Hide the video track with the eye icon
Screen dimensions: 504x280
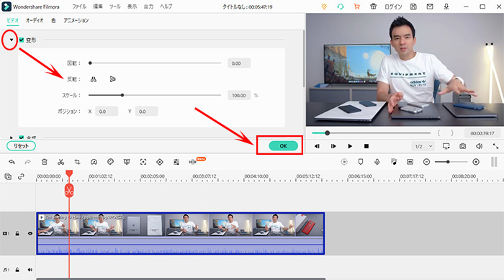click(x=30, y=233)
